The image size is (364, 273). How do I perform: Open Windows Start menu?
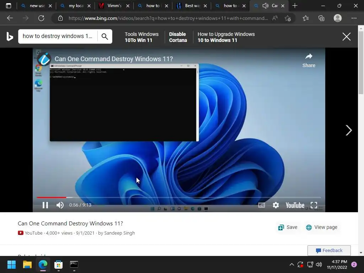tap(11, 264)
